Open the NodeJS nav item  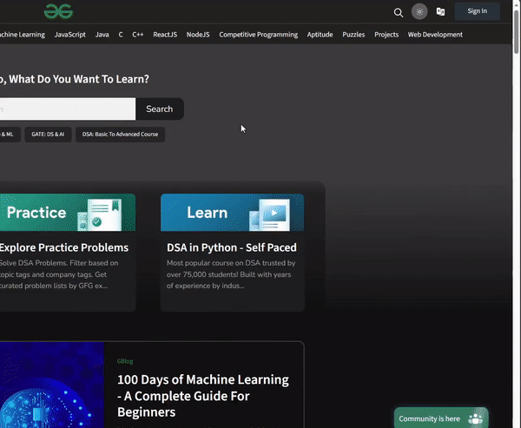click(198, 35)
